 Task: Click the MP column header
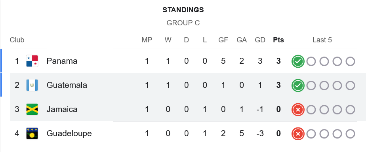tap(147, 40)
